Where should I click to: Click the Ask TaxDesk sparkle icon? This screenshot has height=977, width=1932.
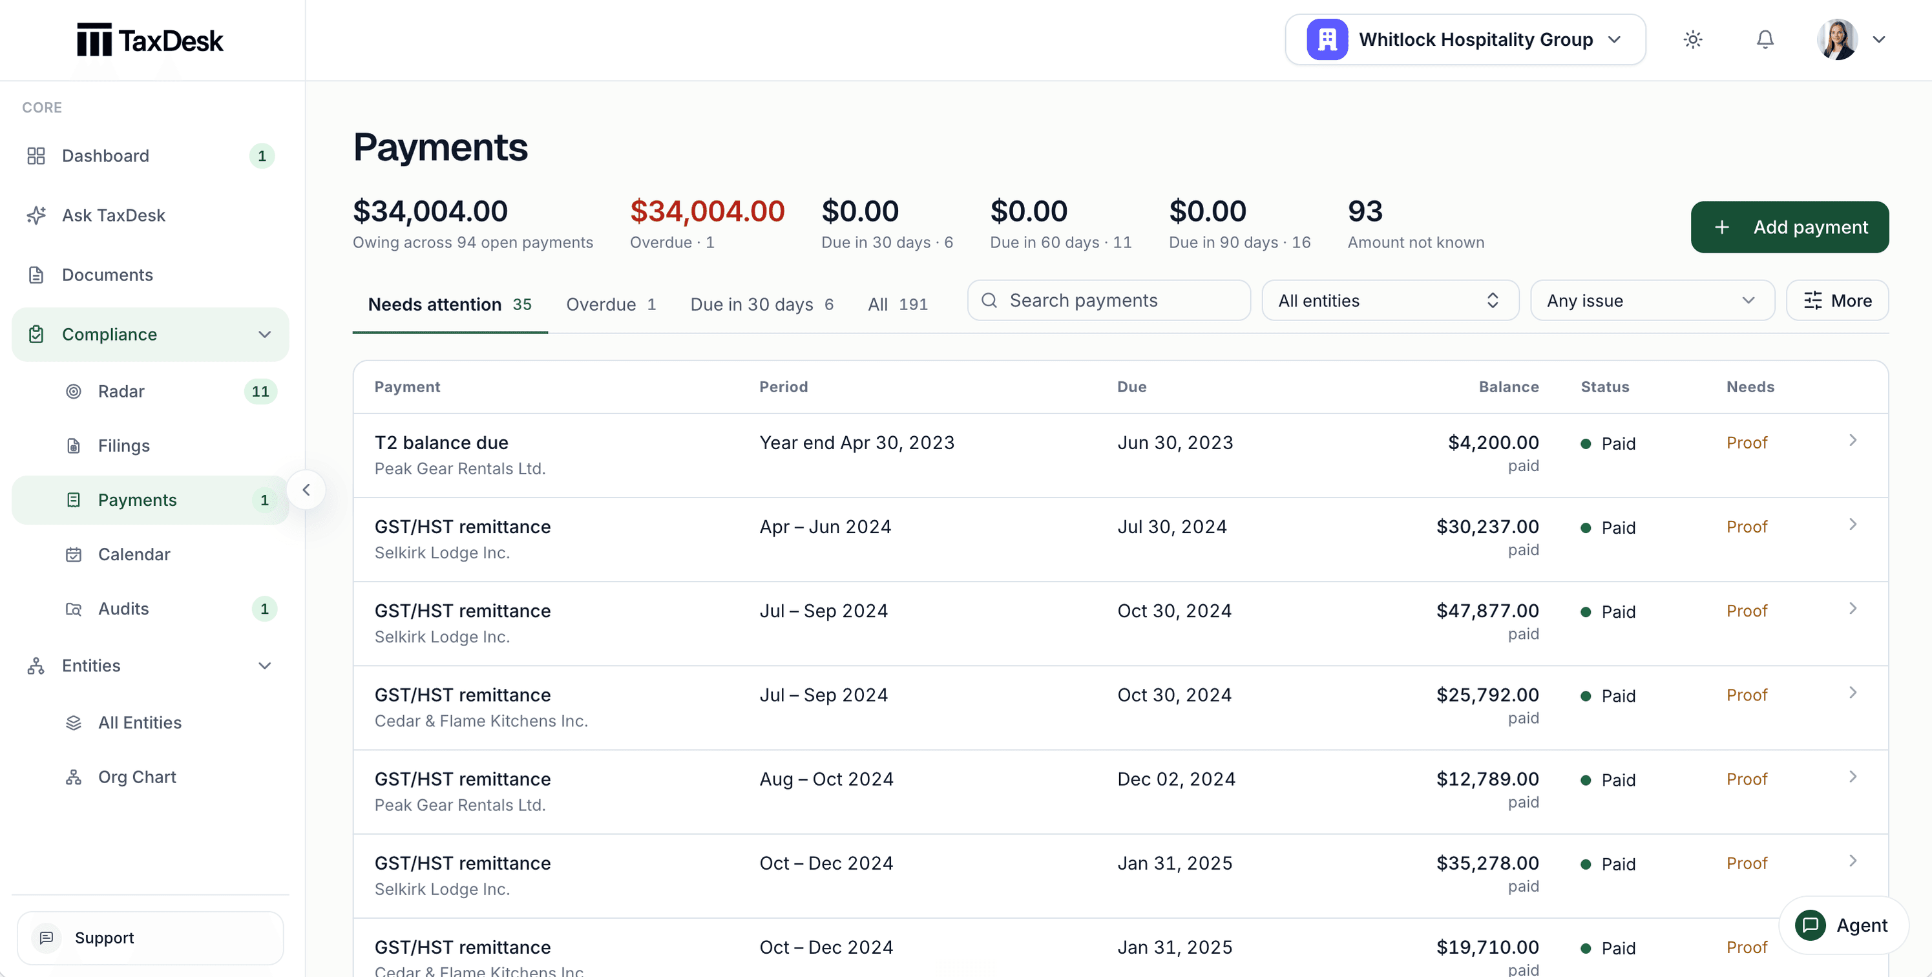[x=36, y=215]
